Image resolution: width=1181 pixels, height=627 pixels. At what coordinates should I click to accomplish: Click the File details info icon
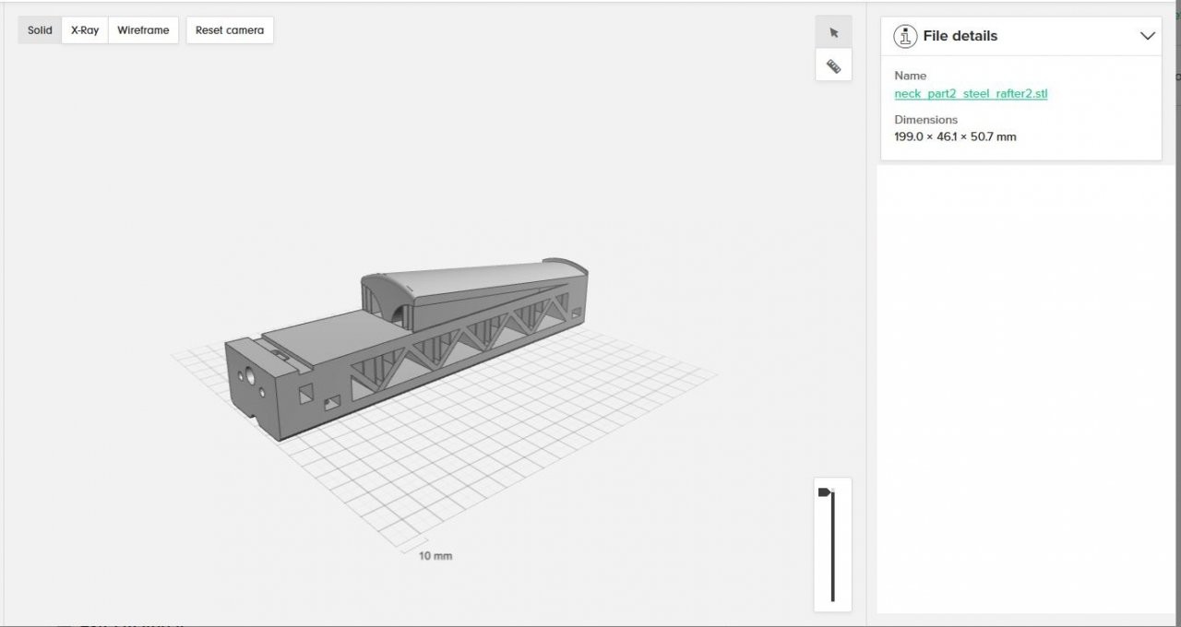[x=905, y=36]
